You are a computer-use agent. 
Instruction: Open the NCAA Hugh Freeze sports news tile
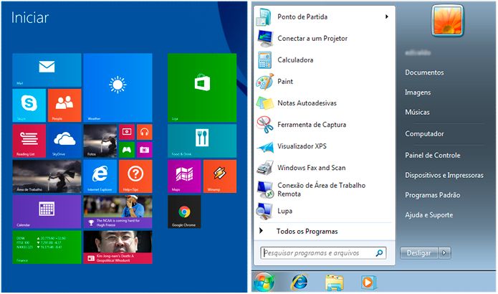click(x=118, y=212)
